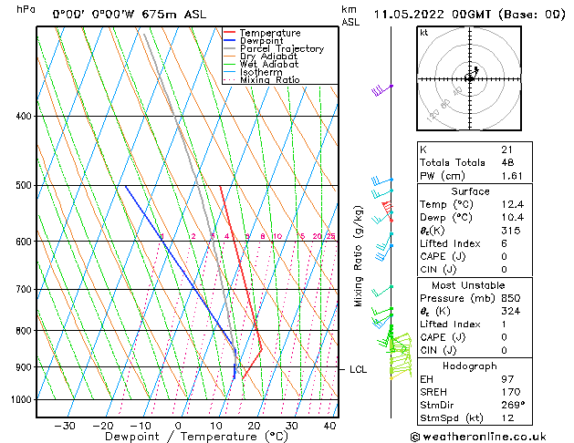Image resolution: width=574 pixels, height=443 pixels.
Task: Click the StmSpd (kt) row
Action: tap(470, 419)
